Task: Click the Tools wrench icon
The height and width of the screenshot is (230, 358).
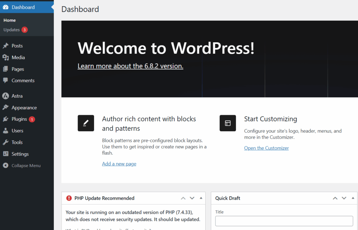Action: point(6,142)
